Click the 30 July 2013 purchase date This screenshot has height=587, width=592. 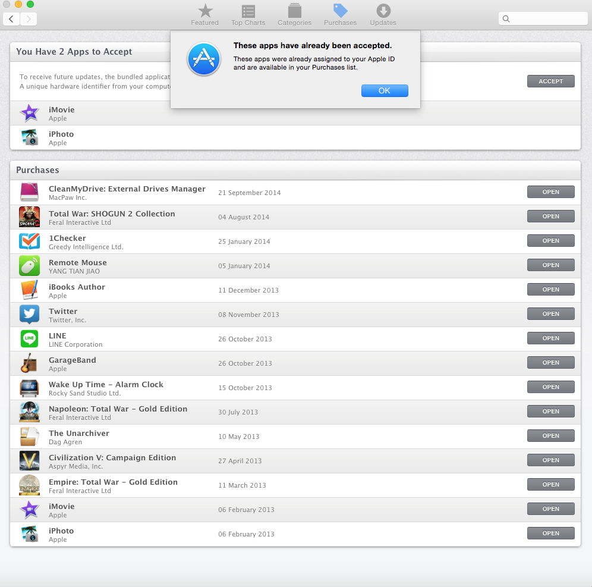(x=238, y=412)
